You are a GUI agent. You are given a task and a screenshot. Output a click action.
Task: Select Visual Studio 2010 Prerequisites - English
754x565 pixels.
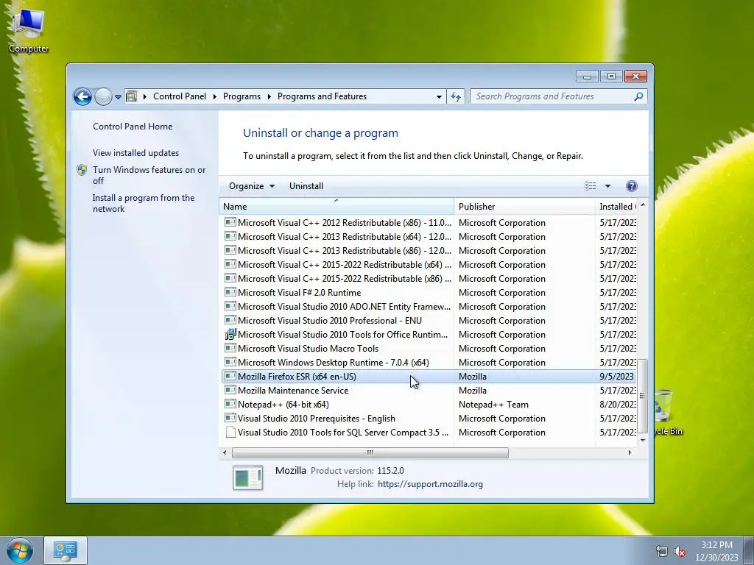[x=429, y=418]
